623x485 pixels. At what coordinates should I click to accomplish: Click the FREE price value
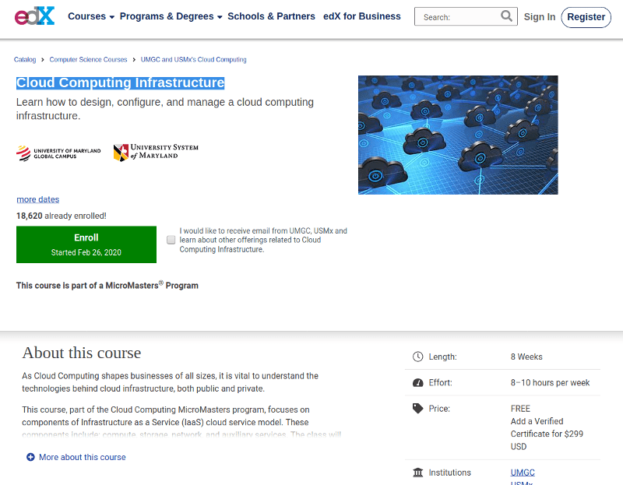[520, 409]
